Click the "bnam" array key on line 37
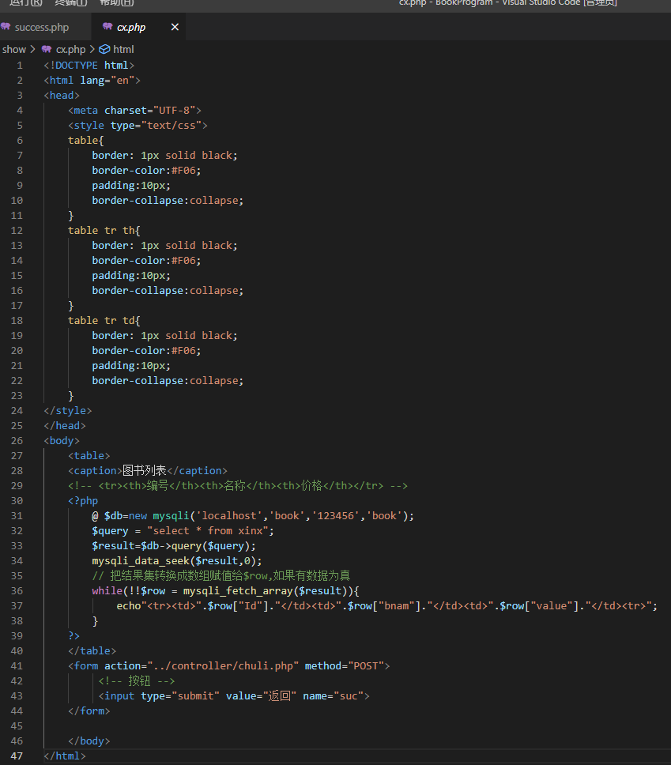 click(397, 606)
